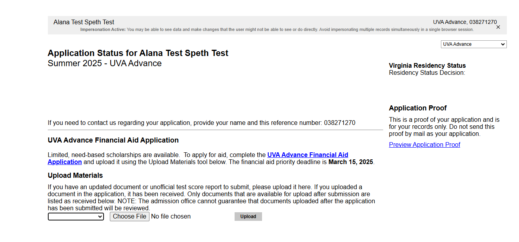Image resolution: width=519 pixels, height=242 pixels.
Task: Open the Preview Application Proof link
Action: 424,144
